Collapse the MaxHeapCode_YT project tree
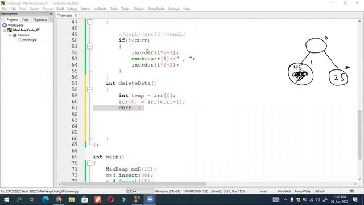The image size is (364, 205). [5, 30]
